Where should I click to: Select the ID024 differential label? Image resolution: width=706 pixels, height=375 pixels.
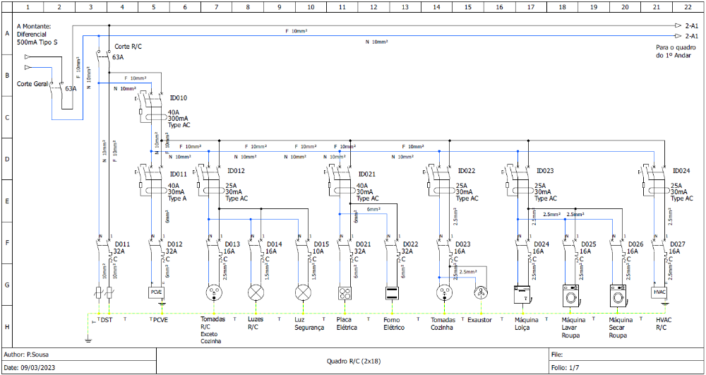[682, 171]
